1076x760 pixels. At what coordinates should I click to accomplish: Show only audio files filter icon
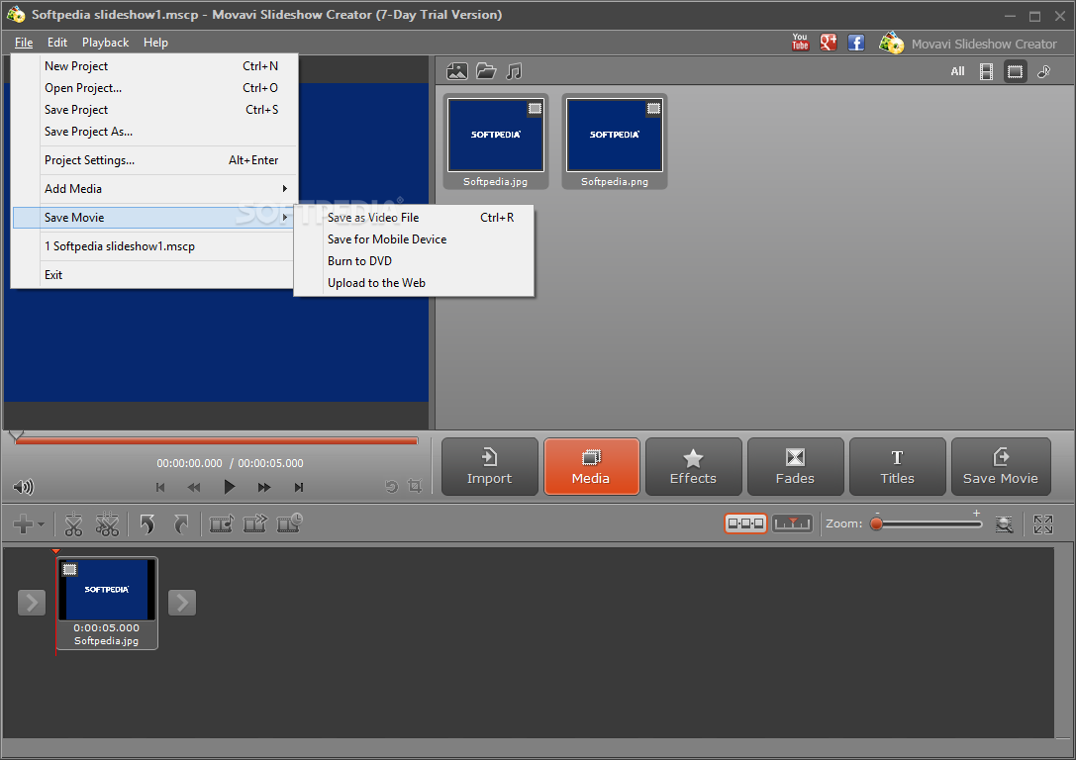tap(1043, 71)
